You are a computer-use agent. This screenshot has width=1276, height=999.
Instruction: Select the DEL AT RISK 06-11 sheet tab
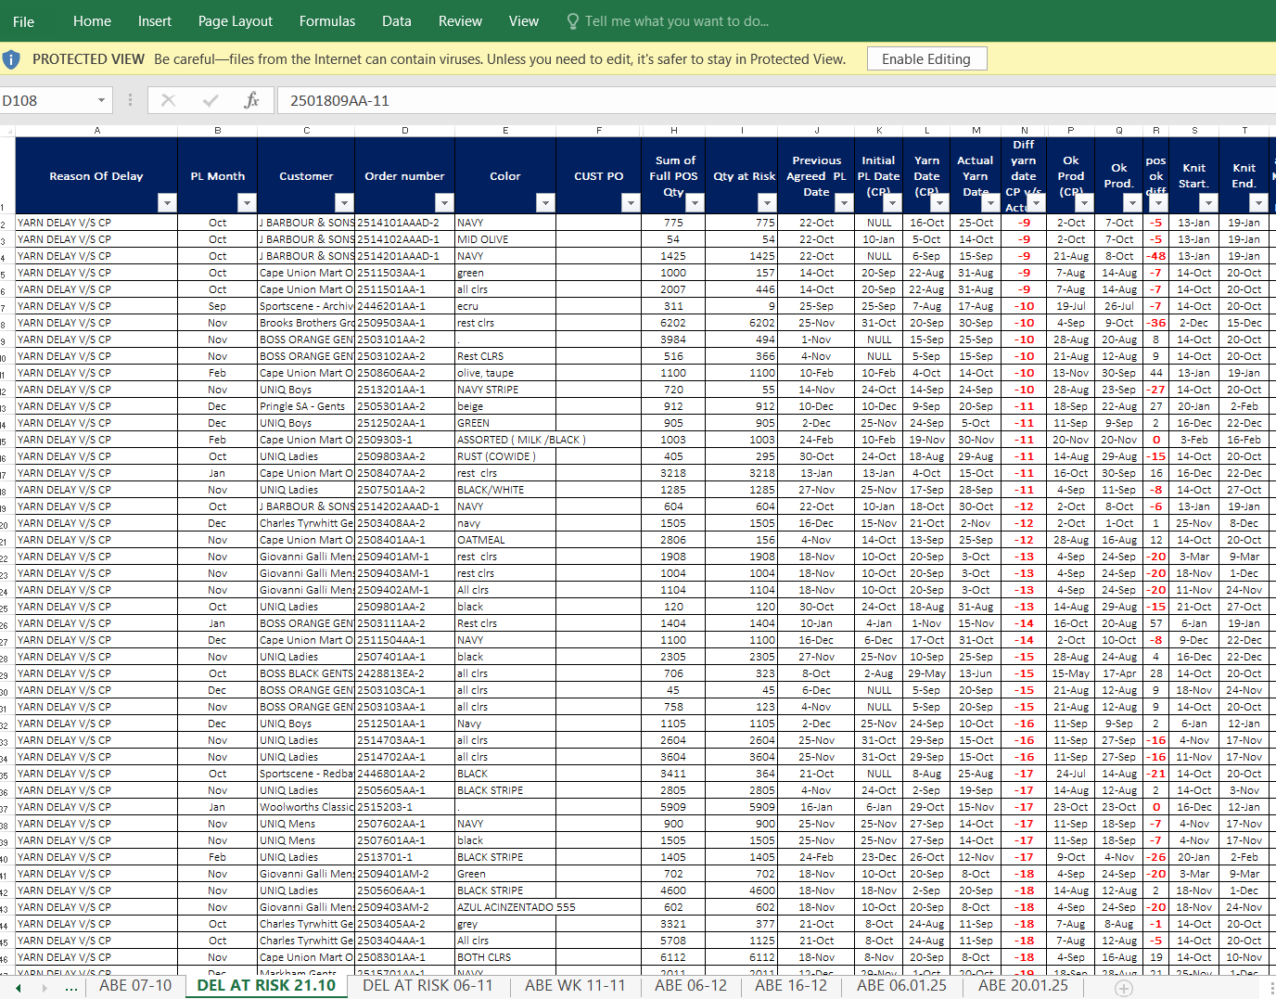coord(427,985)
